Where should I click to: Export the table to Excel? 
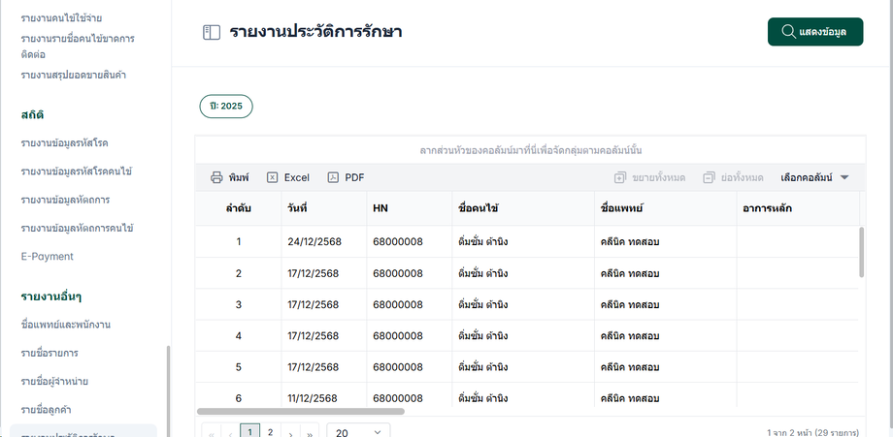(x=287, y=177)
